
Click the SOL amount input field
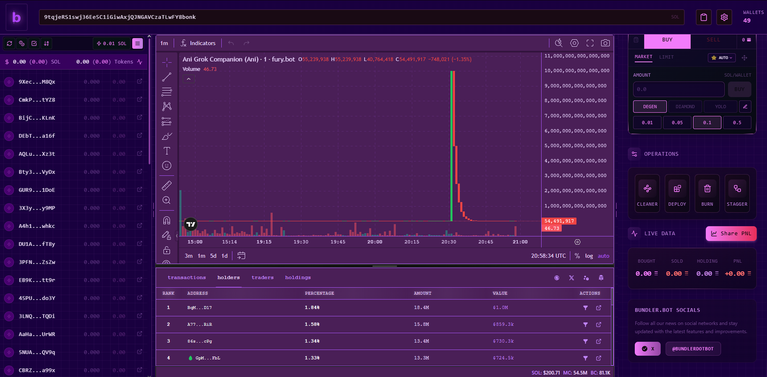point(678,89)
